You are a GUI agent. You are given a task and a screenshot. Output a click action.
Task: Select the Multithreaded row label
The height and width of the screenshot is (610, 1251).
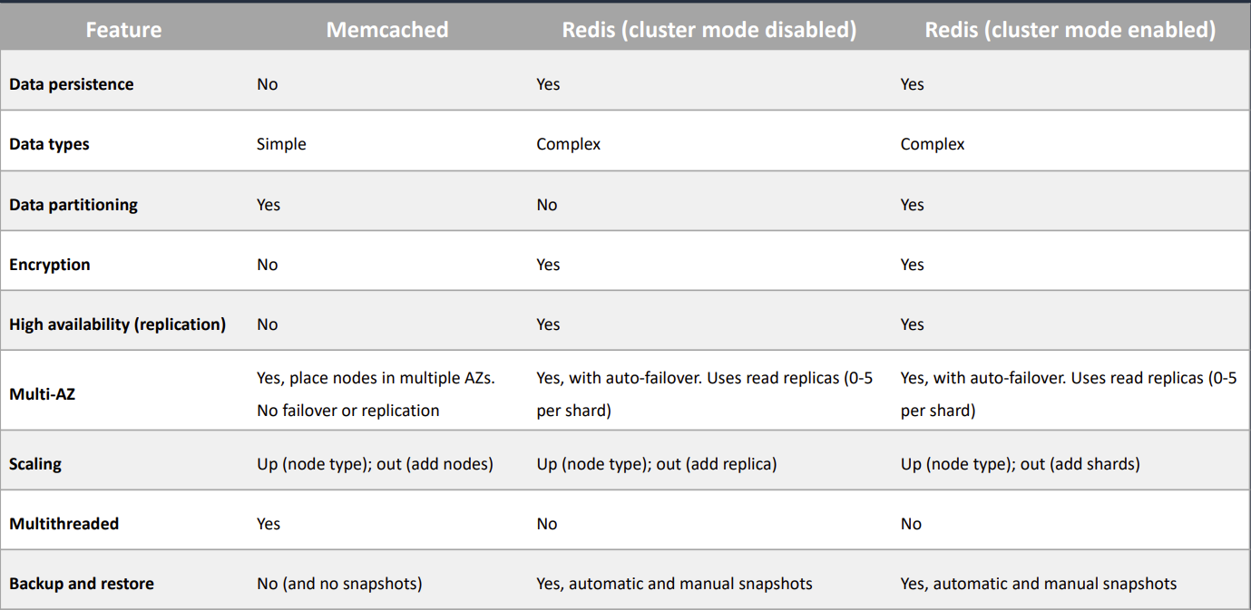pos(64,524)
